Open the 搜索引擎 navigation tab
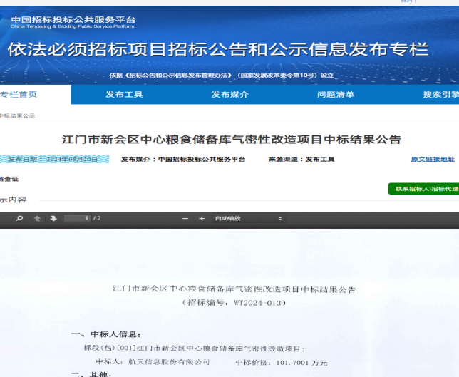 [x=440, y=95]
